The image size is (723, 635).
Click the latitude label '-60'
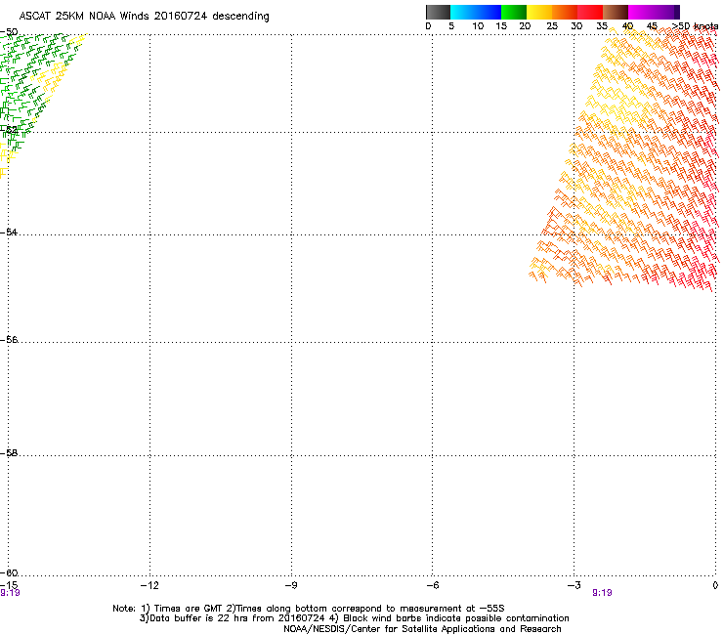(x=9, y=572)
